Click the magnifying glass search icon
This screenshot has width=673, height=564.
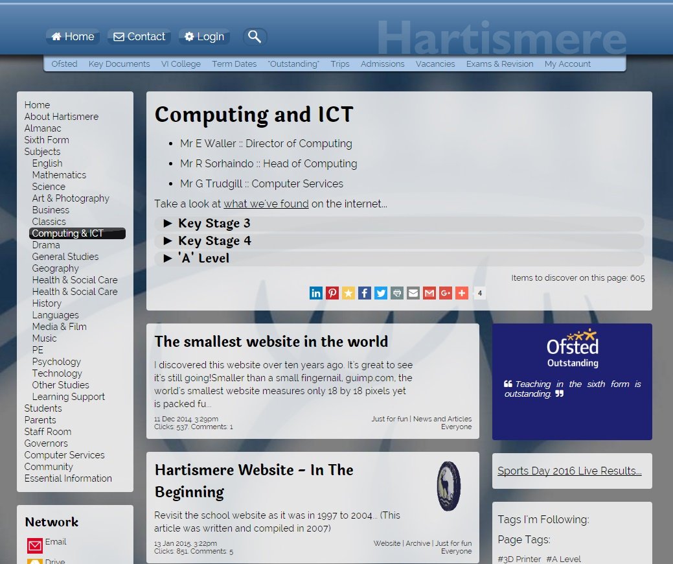[x=255, y=37]
